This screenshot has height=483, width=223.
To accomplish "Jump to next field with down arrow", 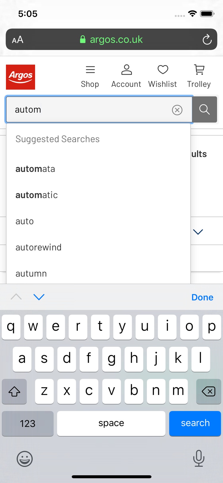I will 39,297.
